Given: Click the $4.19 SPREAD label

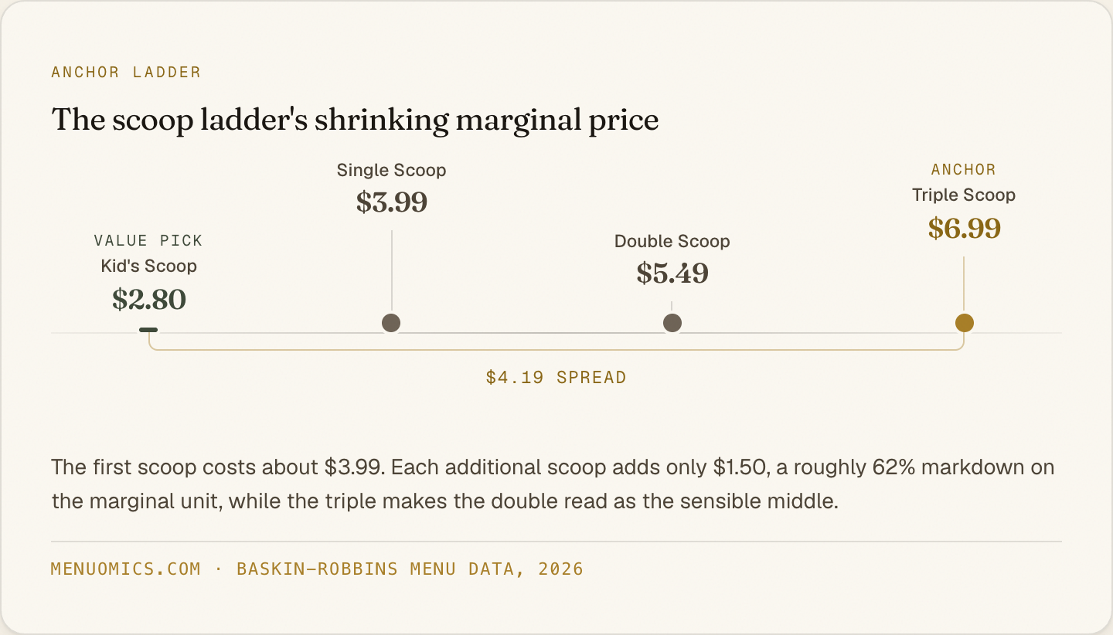Looking at the screenshot, I should (556, 378).
